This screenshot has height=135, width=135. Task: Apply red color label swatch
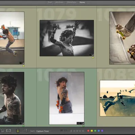click(x=88, y=131)
